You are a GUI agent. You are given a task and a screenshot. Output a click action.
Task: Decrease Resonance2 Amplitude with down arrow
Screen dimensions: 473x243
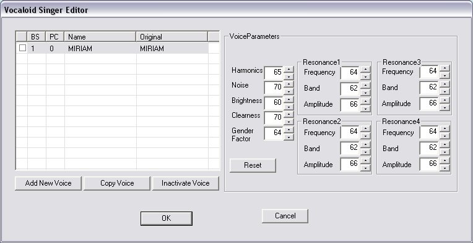click(365, 168)
